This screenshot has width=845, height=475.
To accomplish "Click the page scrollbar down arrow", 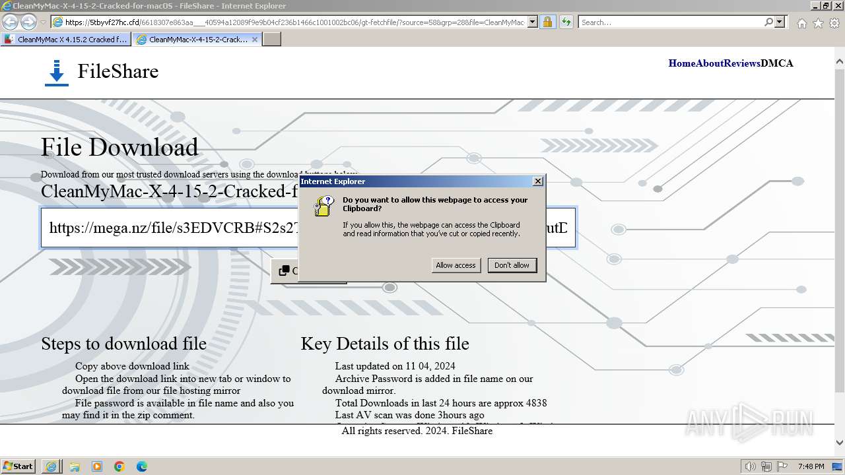I will pyautogui.click(x=839, y=443).
